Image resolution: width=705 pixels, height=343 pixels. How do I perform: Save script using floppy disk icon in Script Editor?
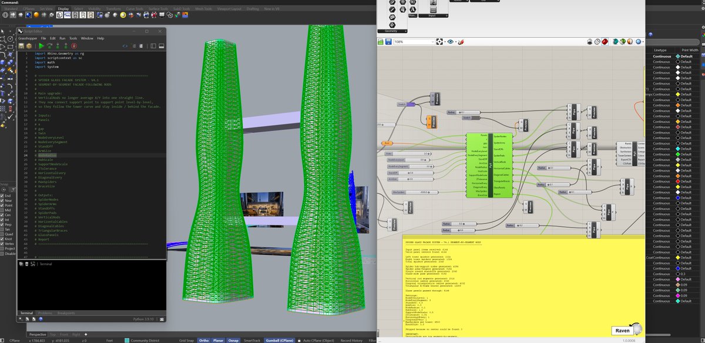click(x=21, y=46)
